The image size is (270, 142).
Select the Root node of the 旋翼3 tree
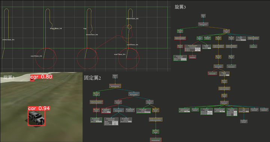(x=203, y=16)
